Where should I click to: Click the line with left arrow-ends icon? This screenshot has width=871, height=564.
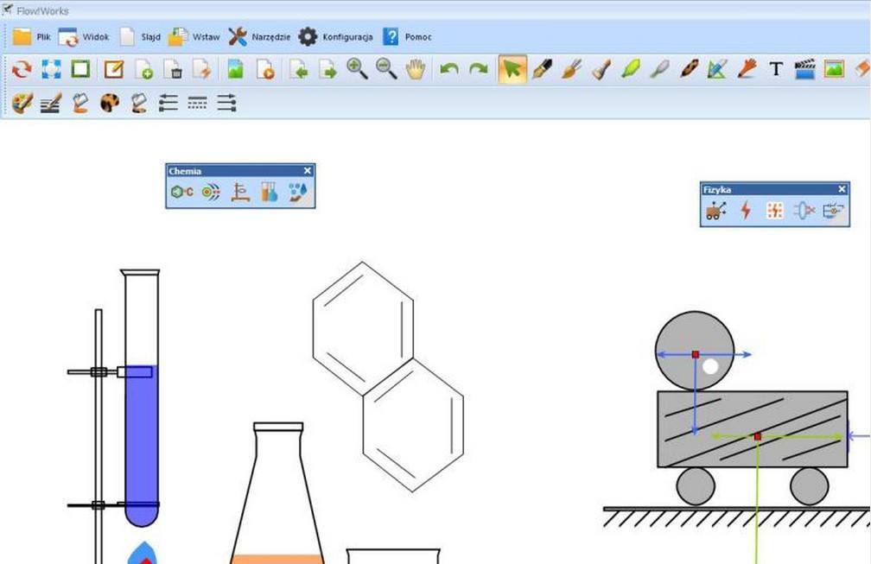pyautogui.click(x=168, y=103)
